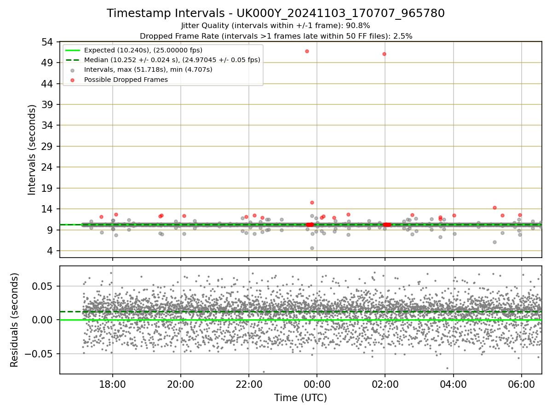Click the top red dropped-frame point at 02:00

[x=384, y=54]
